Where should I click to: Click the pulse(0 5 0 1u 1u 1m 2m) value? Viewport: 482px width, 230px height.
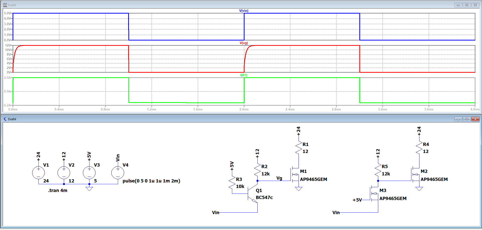click(151, 181)
